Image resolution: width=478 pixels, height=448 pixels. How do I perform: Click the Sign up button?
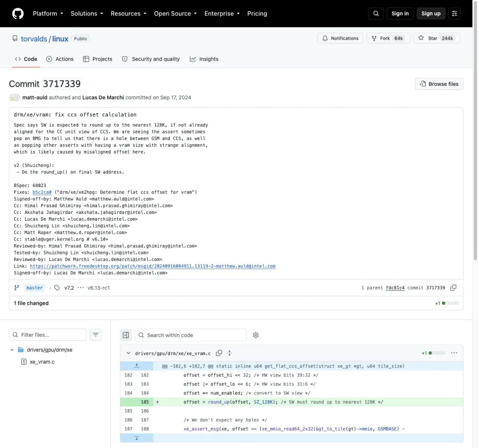[x=431, y=13]
